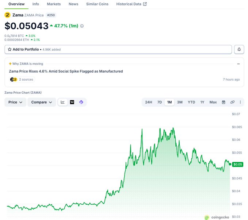Select the 1Y chart range
This screenshot has width=248, height=220.
[202, 102]
